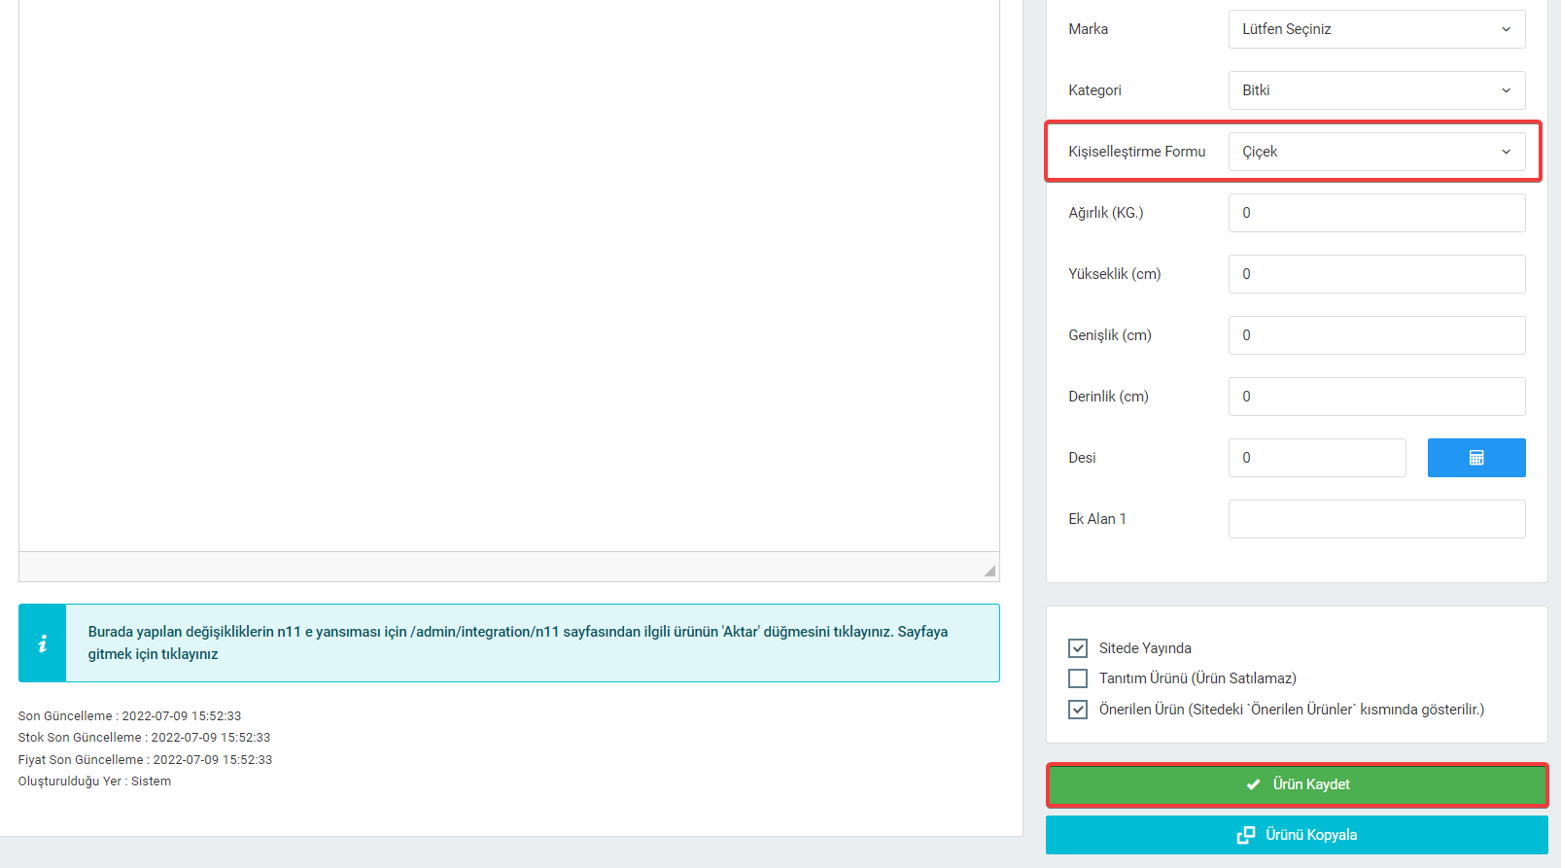Viewport: 1561px width, 868px height.
Task: Open the Kişiselleştirme Formu dropdown
Action: click(1376, 152)
